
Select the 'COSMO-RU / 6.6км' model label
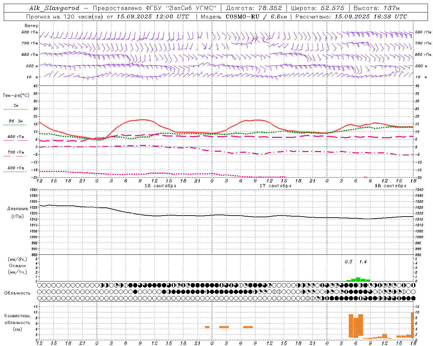pos(256,16)
